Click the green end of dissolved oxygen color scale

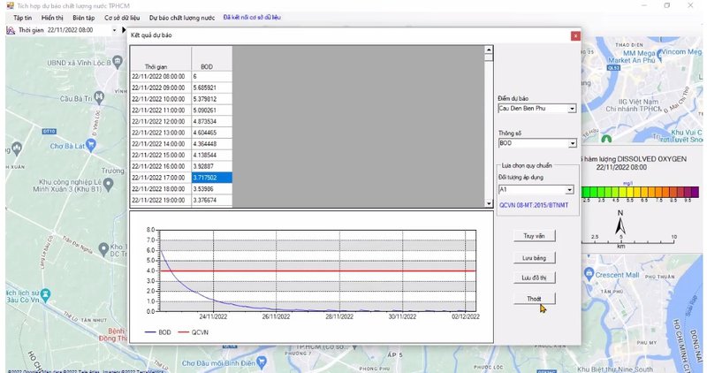586,193
